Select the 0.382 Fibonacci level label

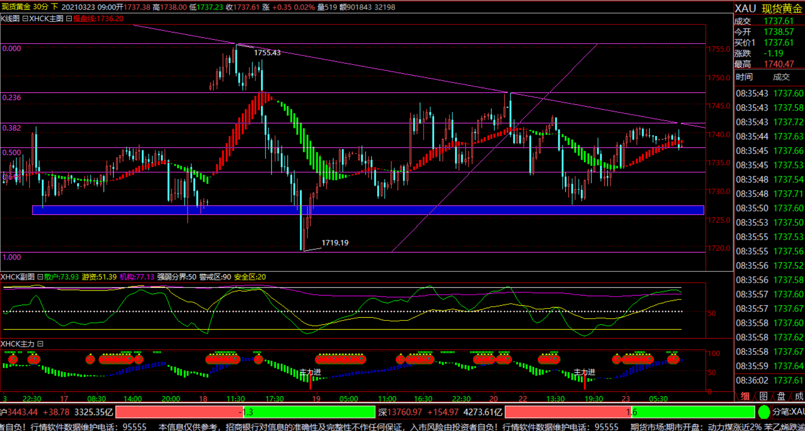pos(11,128)
